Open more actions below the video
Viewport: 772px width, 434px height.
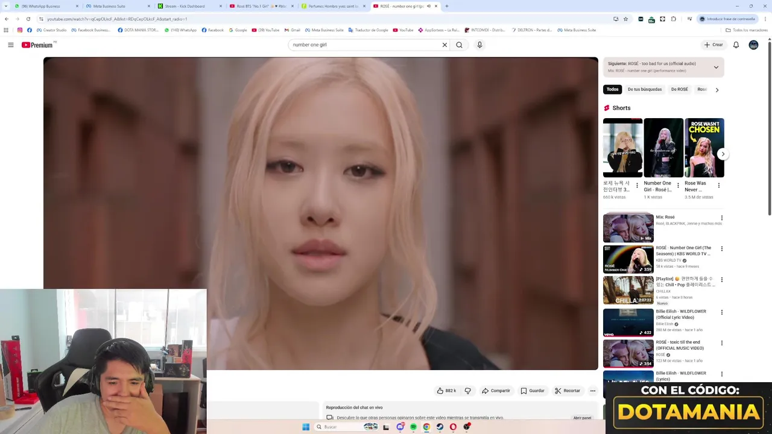pos(592,391)
